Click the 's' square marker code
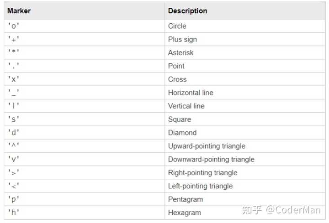329x223 pixels. tap(13, 119)
